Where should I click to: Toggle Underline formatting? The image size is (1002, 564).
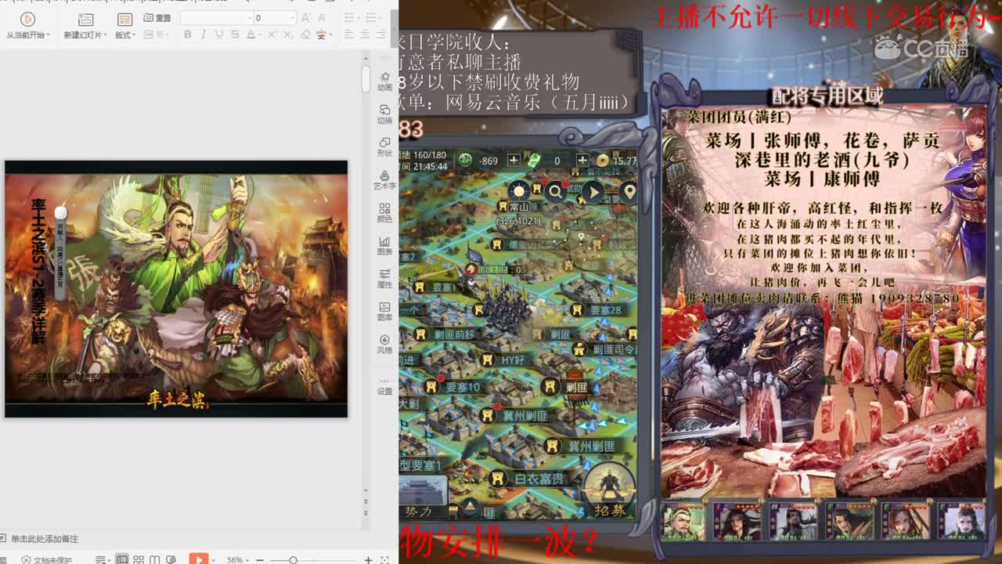219,34
